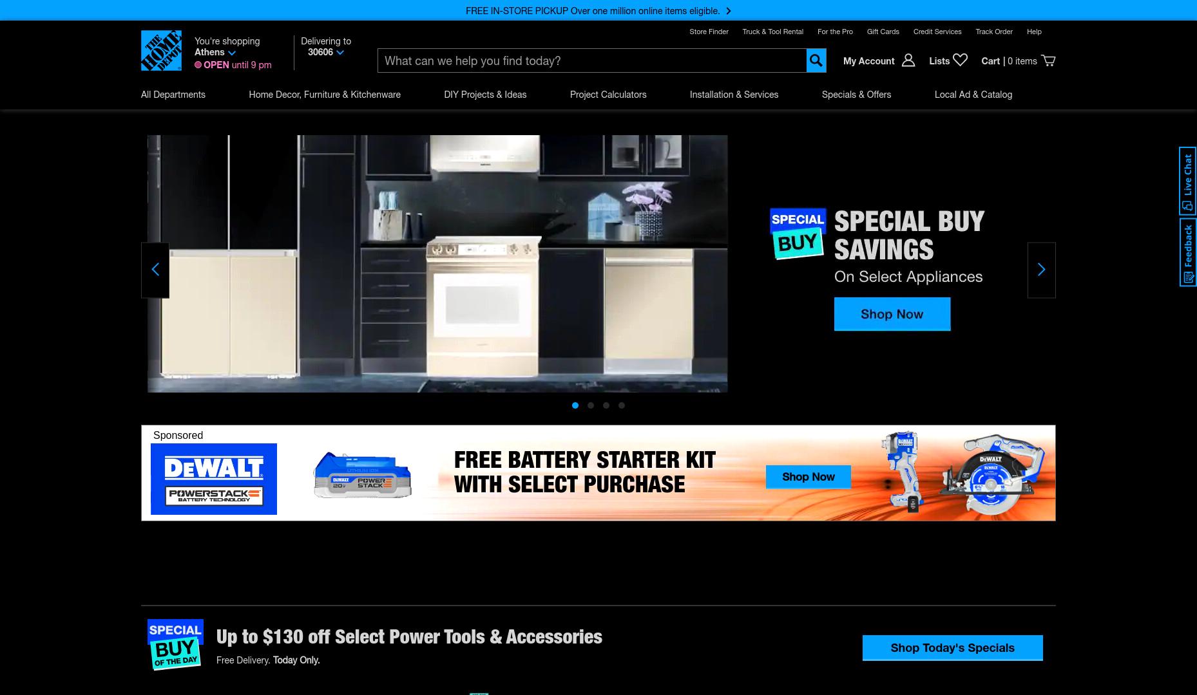
Task: Click the DeWalt Powerstack logo
Action: click(x=214, y=479)
